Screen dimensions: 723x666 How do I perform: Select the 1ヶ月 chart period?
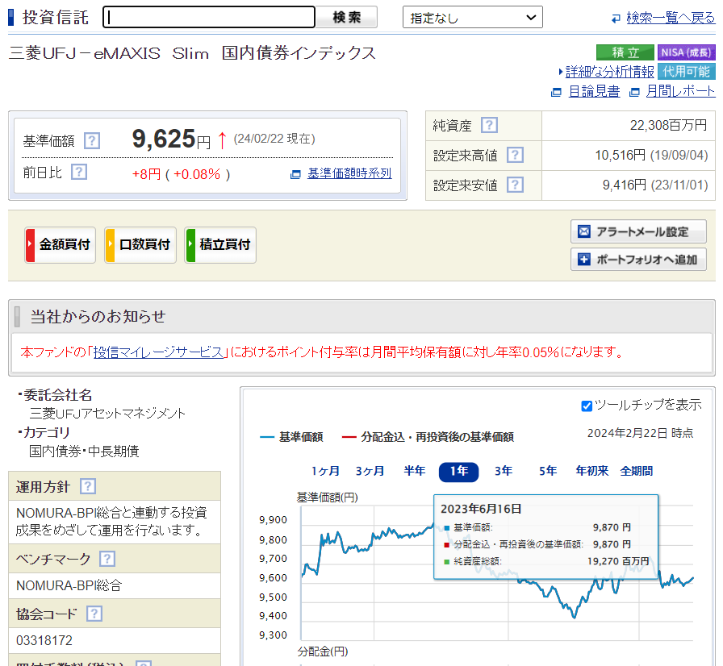(x=325, y=471)
